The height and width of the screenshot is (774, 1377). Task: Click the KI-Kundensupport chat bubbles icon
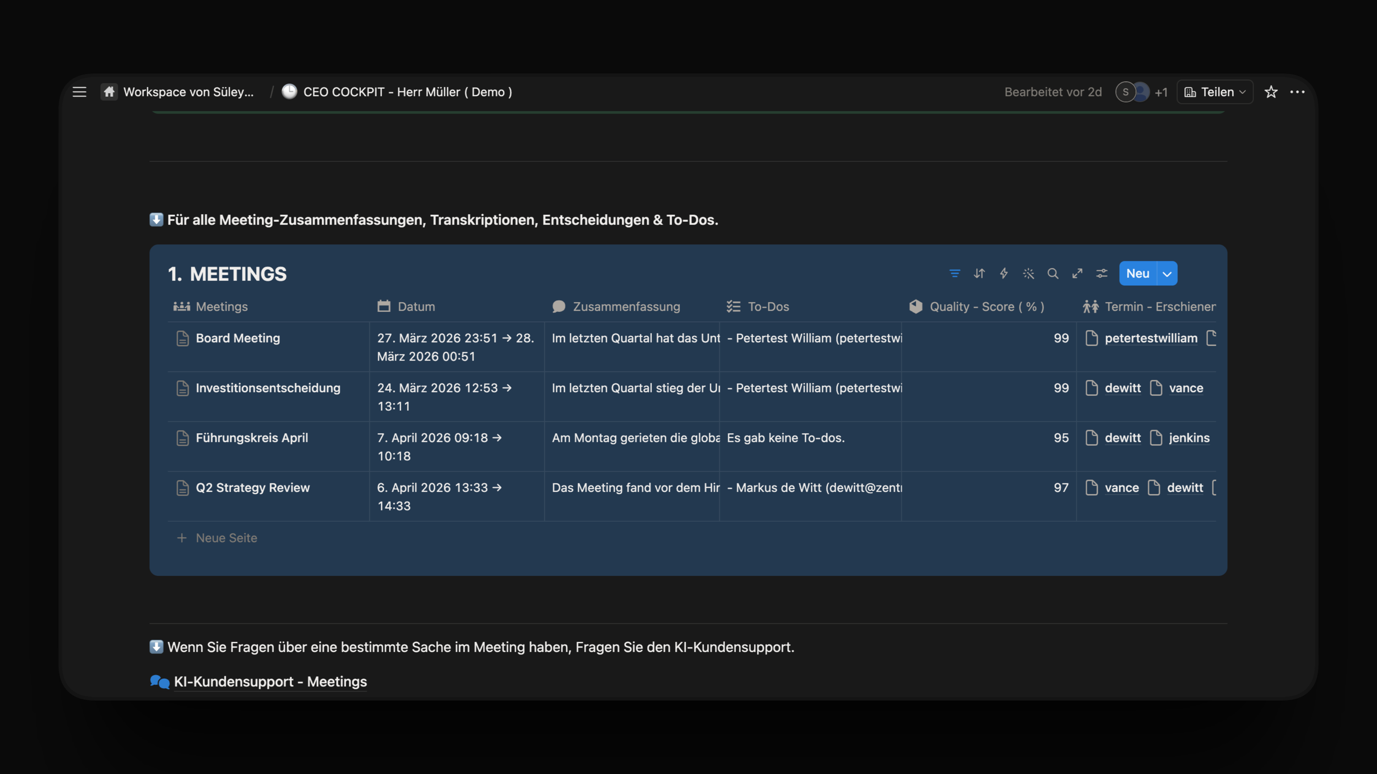tap(159, 682)
